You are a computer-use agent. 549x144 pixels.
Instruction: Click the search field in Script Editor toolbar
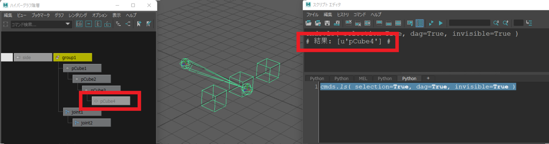469,23
